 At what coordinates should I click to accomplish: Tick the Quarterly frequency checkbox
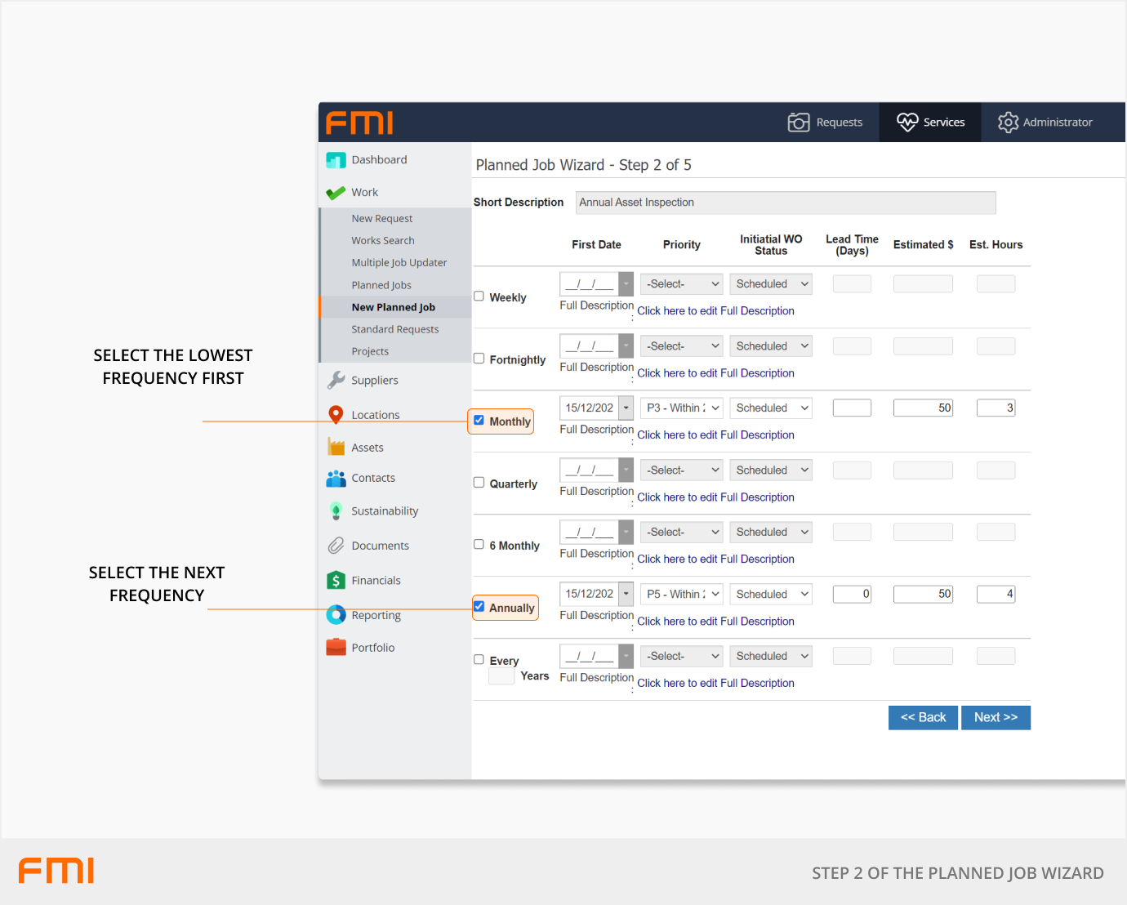tap(479, 483)
